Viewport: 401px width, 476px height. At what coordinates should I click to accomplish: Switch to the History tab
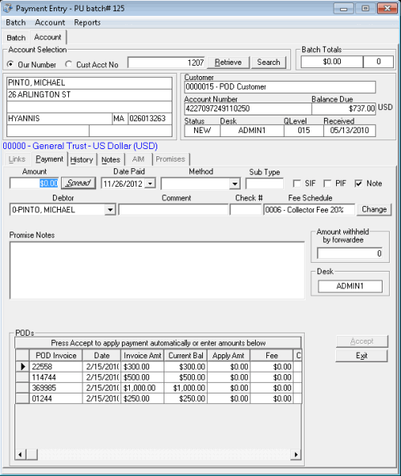82,159
